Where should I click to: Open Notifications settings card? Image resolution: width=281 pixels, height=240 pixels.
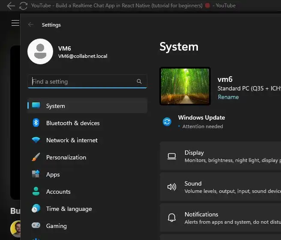[x=221, y=218]
